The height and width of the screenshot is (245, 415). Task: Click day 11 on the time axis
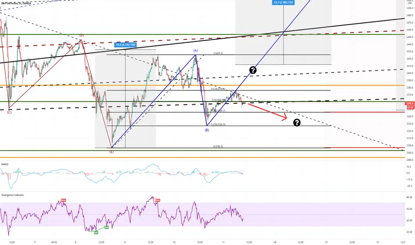coord(224,242)
